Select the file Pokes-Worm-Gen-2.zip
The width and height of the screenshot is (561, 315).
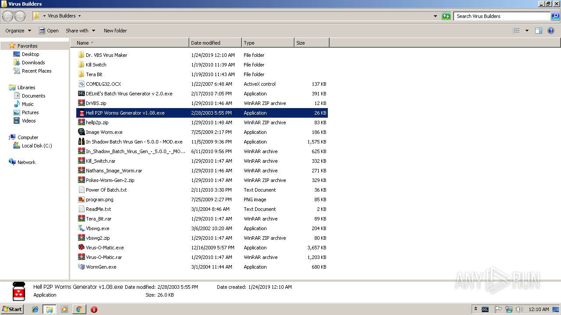point(110,180)
